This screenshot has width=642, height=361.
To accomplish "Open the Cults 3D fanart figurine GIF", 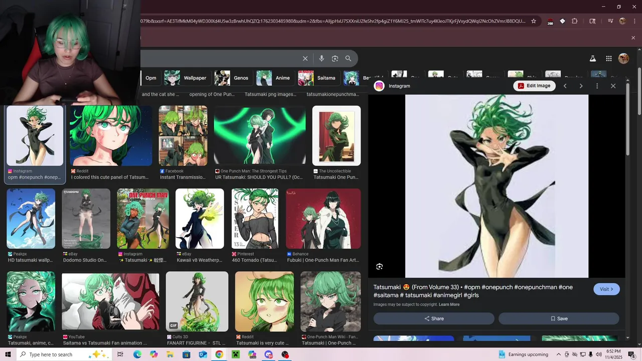I will point(197,301).
